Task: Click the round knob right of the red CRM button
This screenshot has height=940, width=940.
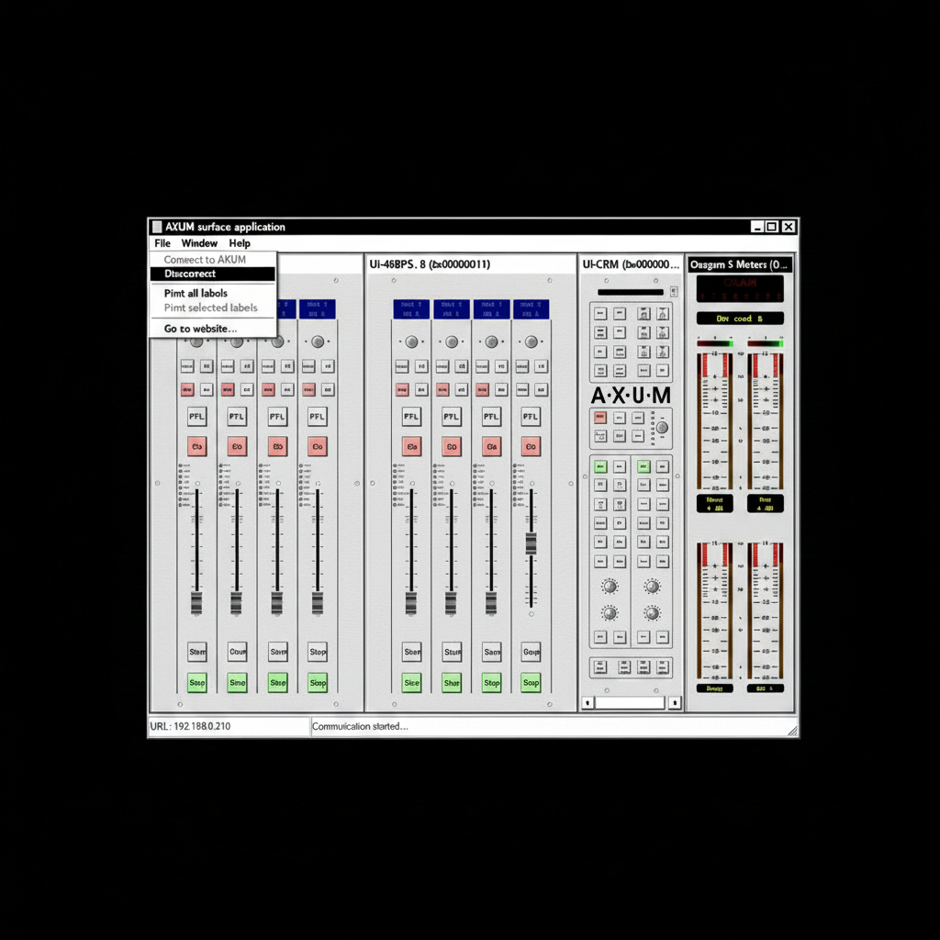Action: tap(663, 428)
